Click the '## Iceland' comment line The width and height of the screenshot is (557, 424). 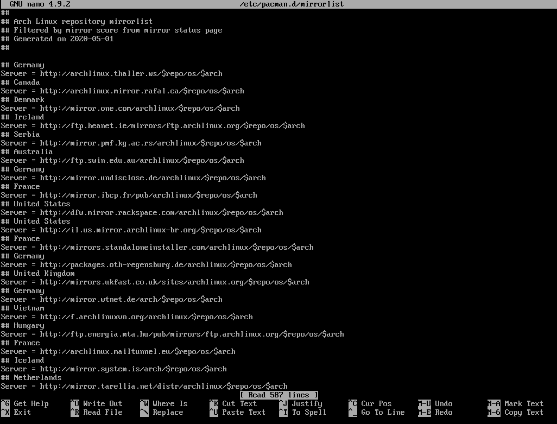pyautogui.click(x=22, y=360)
